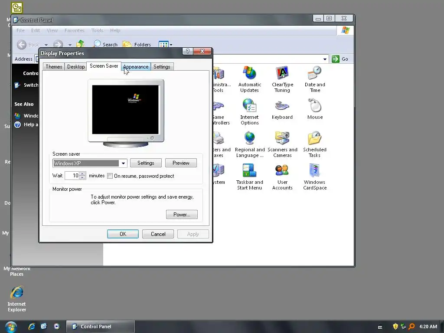Viewport: 444px width, 333px height.
Task: Enable On resume, password protect checkbox
Action: click(x=110, y=176)
